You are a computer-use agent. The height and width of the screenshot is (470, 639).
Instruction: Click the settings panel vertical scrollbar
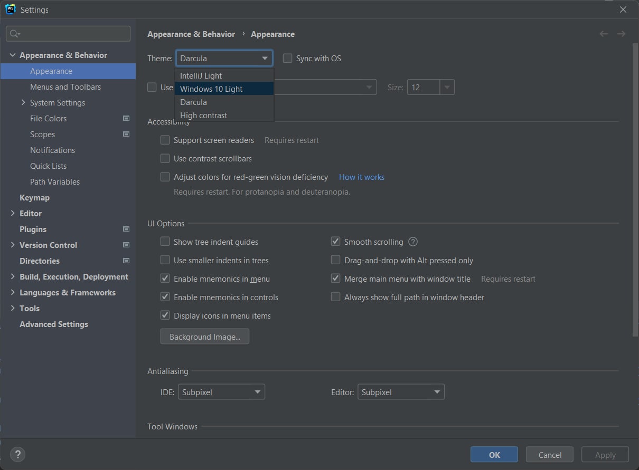(x=635, y=190)
